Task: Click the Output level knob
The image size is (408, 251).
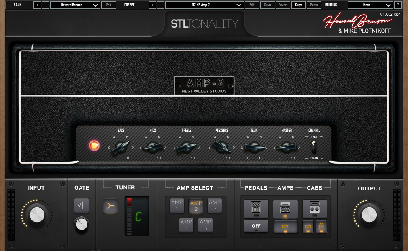Action: pos(369,215)
